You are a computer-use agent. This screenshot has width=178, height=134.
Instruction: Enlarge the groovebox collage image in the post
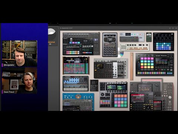[x=119, y=71]
